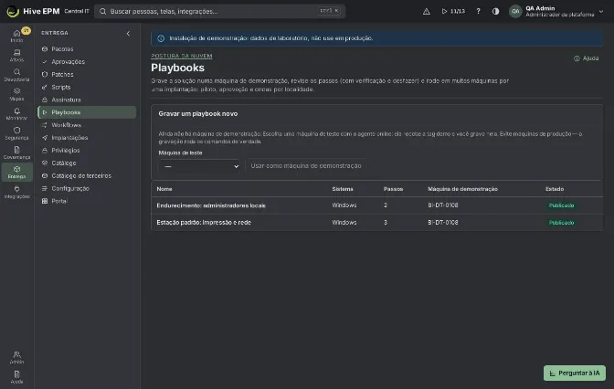The width and height of the screenshot is (614, 389).
Task: Go to Scripts in Entrega menu
Action: point(87,87)
